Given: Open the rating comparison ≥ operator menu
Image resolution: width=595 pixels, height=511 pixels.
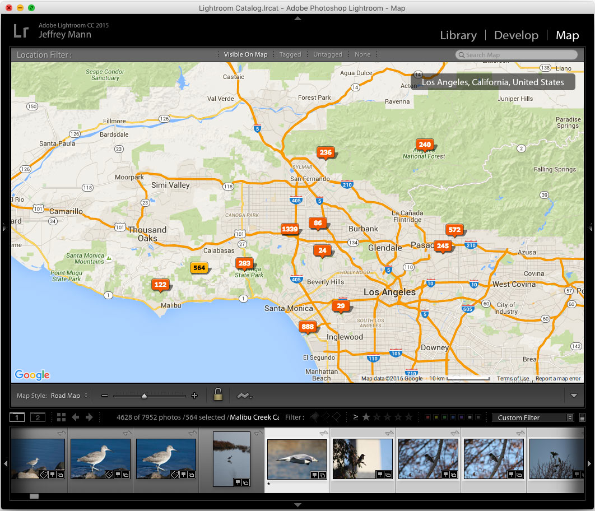Looking at the screenshot, I should pyautogui.click(x=356, y=417).
